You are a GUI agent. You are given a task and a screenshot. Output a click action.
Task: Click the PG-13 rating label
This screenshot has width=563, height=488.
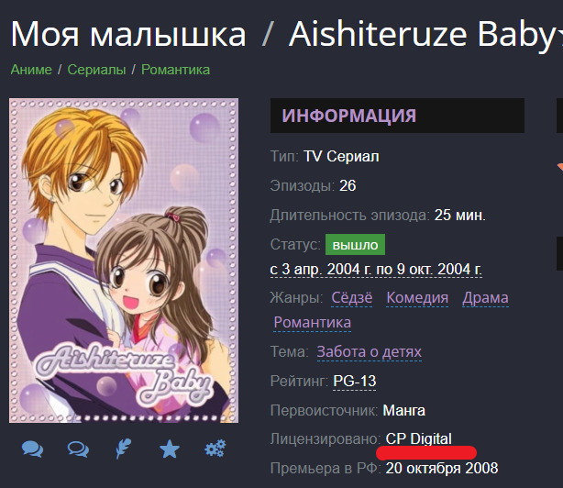pos(355,381)
